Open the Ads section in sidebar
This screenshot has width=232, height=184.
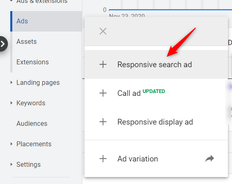coord(46,21)
